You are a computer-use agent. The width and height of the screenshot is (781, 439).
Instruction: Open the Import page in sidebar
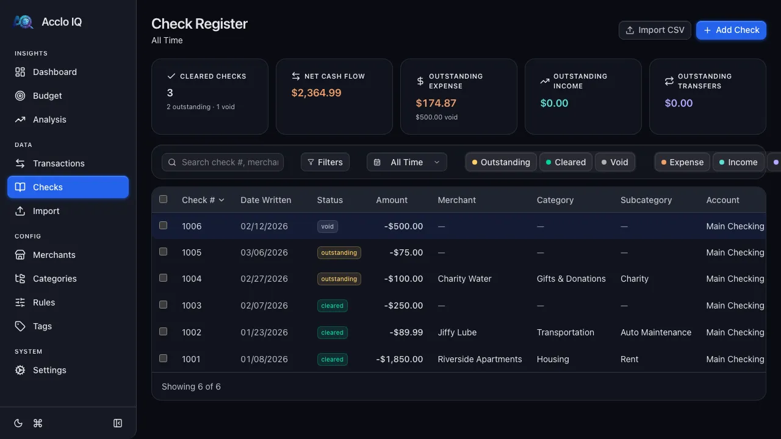(68, 211)
